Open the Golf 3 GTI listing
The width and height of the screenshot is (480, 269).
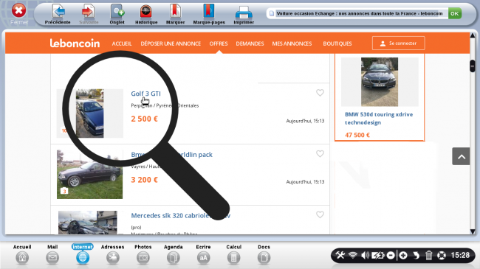coord(145,94)
